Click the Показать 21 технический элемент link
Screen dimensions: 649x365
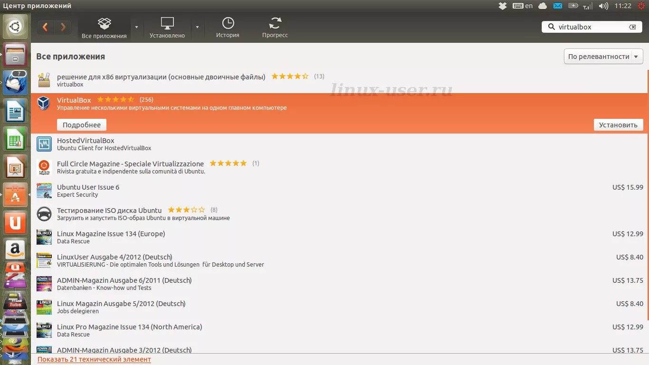coord(94,359)
